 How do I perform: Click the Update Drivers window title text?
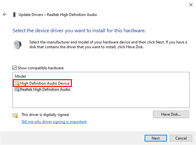click(x=58, y=15)
